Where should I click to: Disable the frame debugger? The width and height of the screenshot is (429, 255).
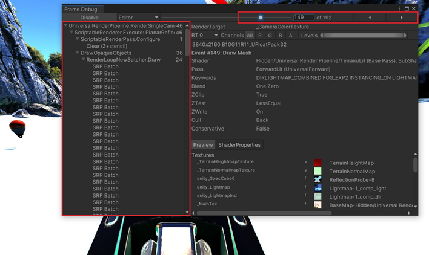[90, 18]
